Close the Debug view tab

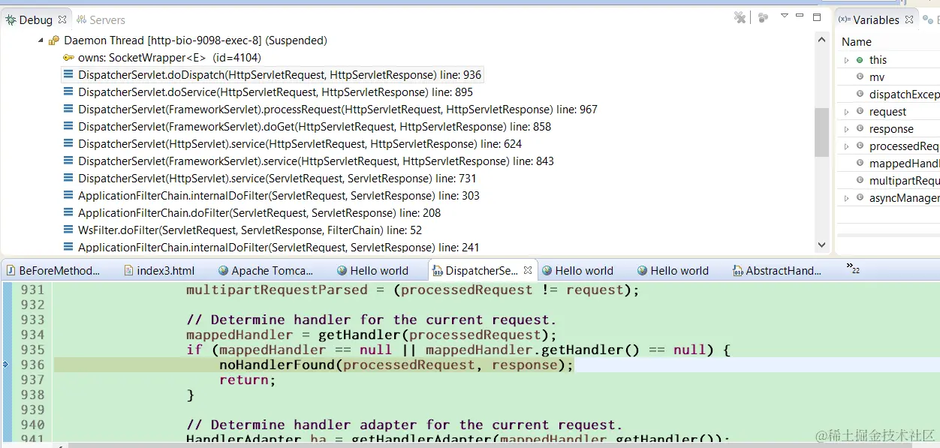click(62, 20)
